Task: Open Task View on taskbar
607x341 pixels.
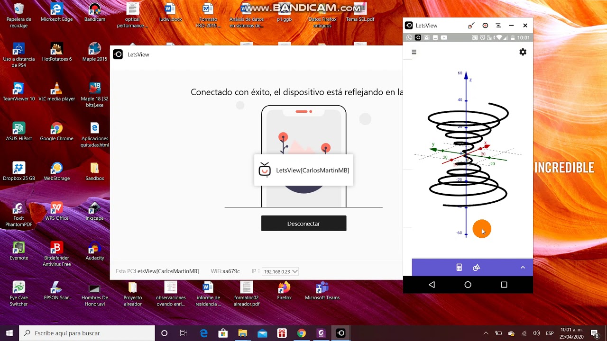Action: 184,333
